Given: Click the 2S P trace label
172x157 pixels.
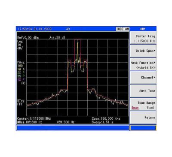Looking at the screenshot, I should click(x=21, y=72).
